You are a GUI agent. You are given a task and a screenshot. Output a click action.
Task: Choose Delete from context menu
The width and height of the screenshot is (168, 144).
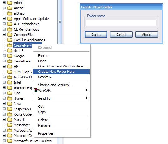pos(61,120)
